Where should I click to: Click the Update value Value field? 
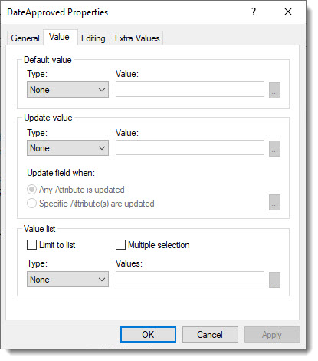click(x=190, y=147)
